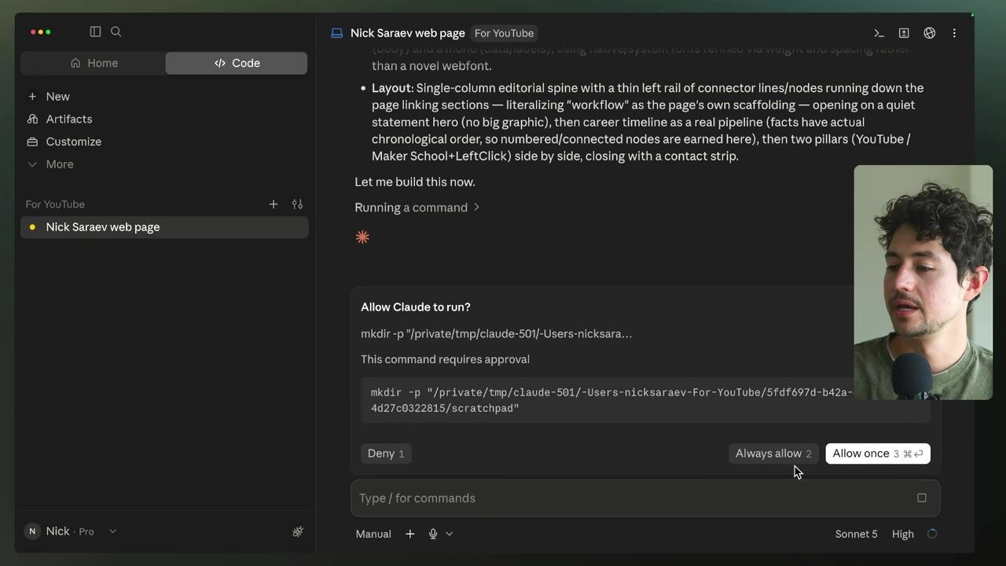Click the Always allow button
Image resolution: width=1006 pixels, height=566 pixels.
pyautogui.click(x=773, y=454)
